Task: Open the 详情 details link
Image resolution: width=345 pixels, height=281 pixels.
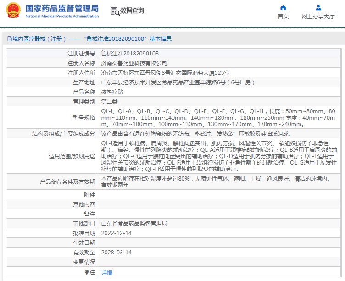Action: click(x=106, y=273)
